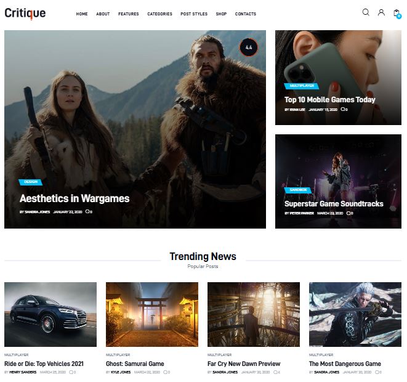Open the Post Styles menu

click(194, 14)
